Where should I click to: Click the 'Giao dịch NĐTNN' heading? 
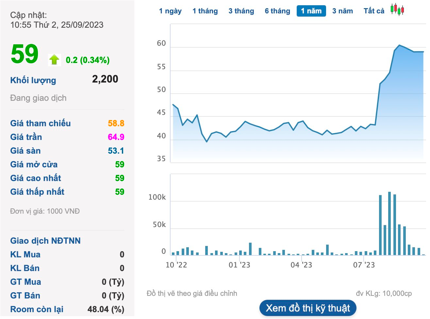45,241
